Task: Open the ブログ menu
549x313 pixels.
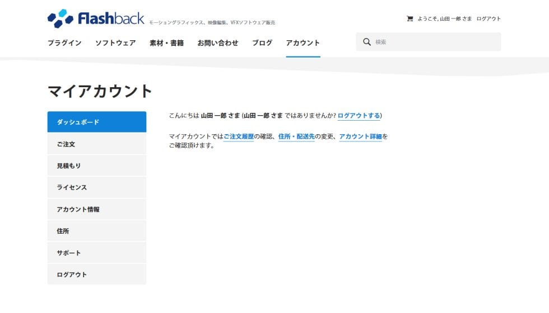Action: click(262, 43)
